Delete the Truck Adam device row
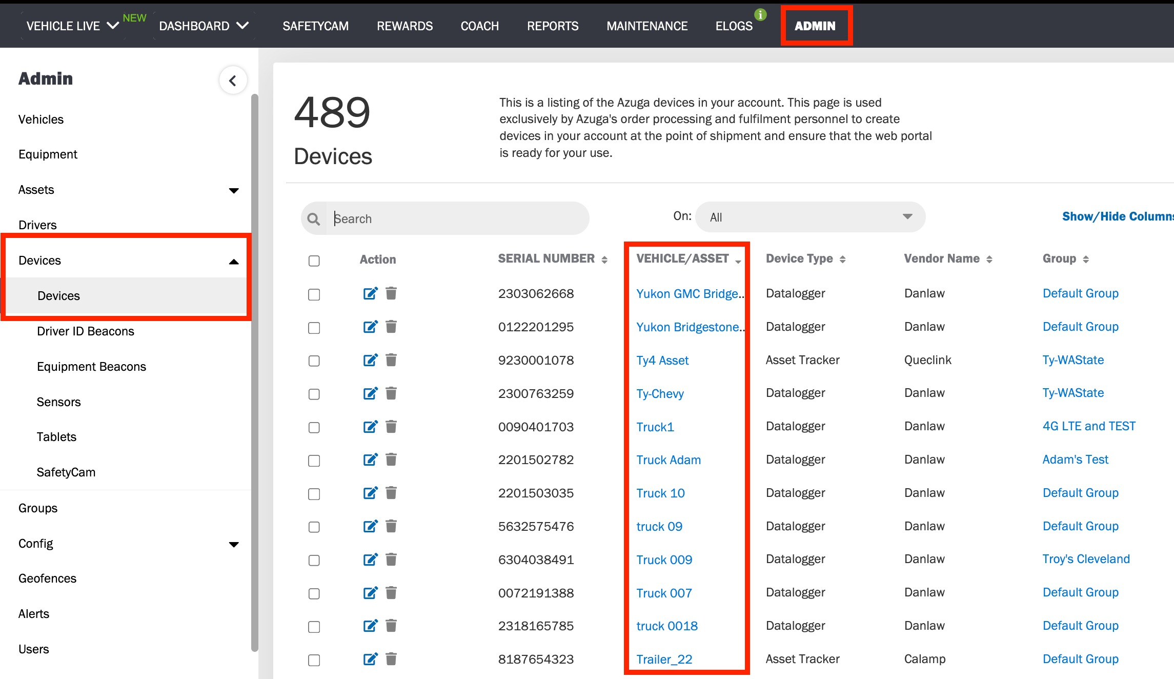The image size is (1174, 679). click(x=391, y=460)
